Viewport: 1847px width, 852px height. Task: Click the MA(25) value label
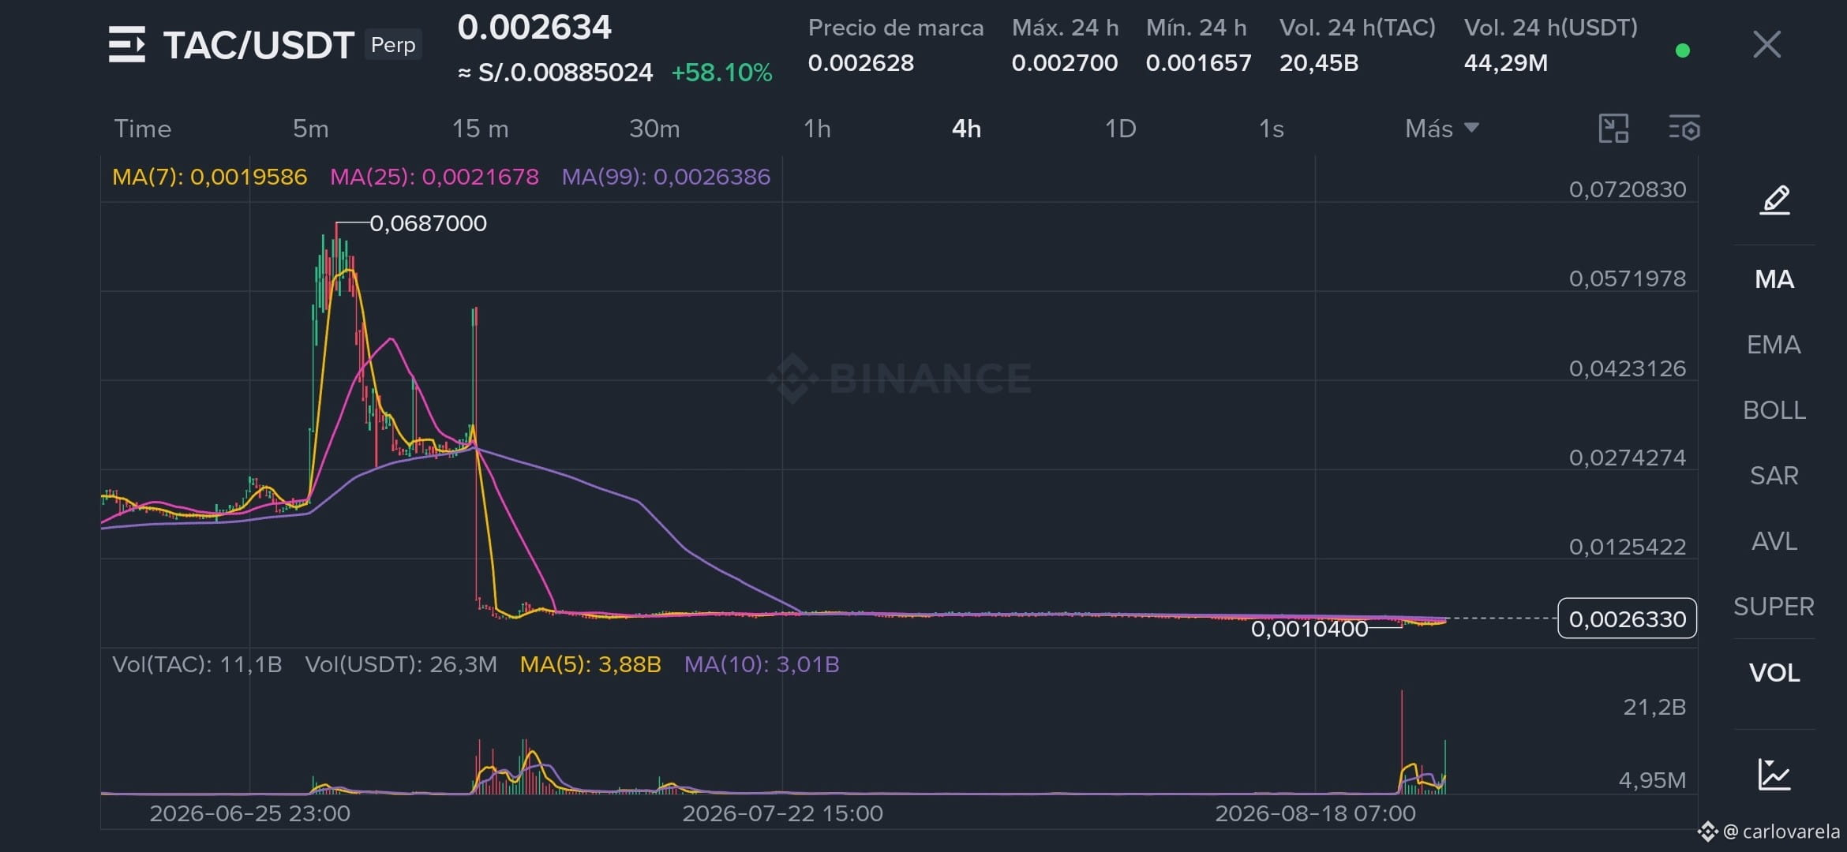434,177
